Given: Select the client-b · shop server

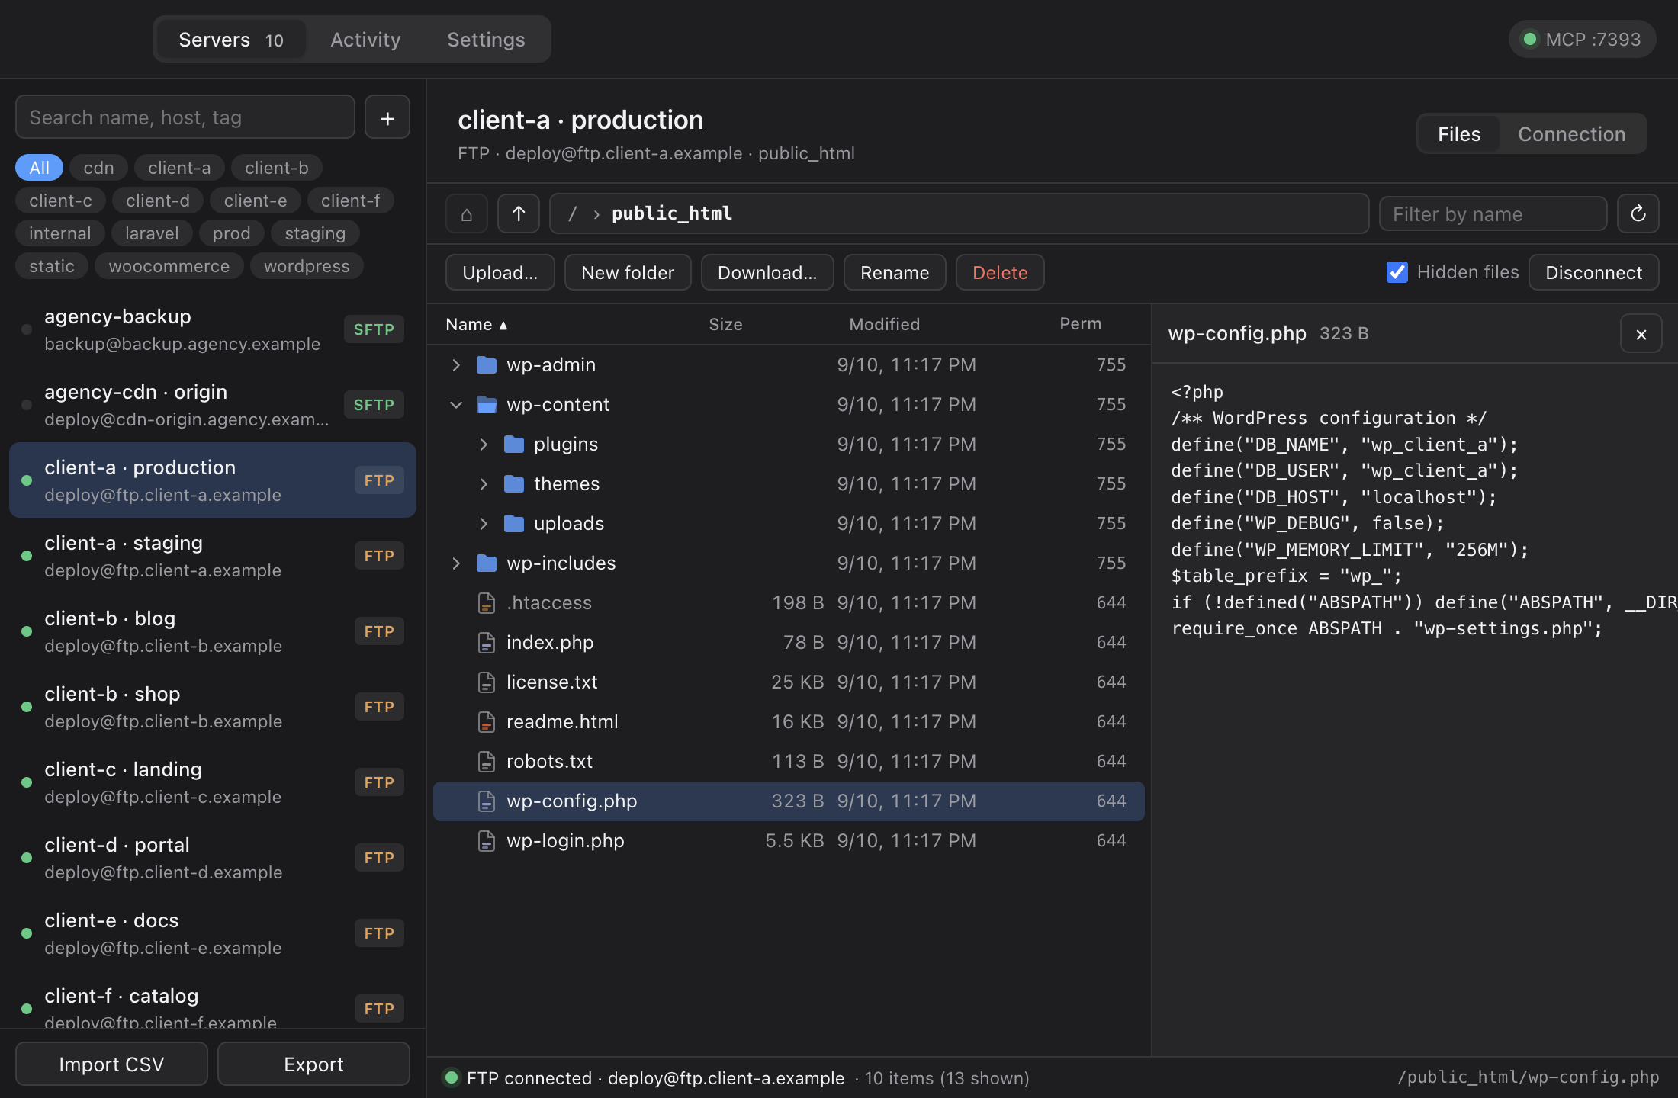Looking at the screenshot, I should (x=213, y=707).
